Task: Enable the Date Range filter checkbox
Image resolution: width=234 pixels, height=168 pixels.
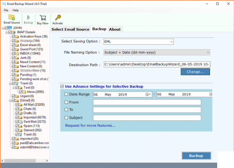Action: tap(66, 94)
